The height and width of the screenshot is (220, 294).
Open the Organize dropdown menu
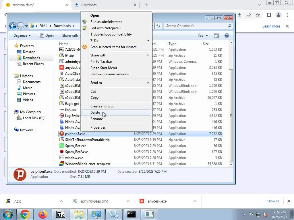pos(22,36)
